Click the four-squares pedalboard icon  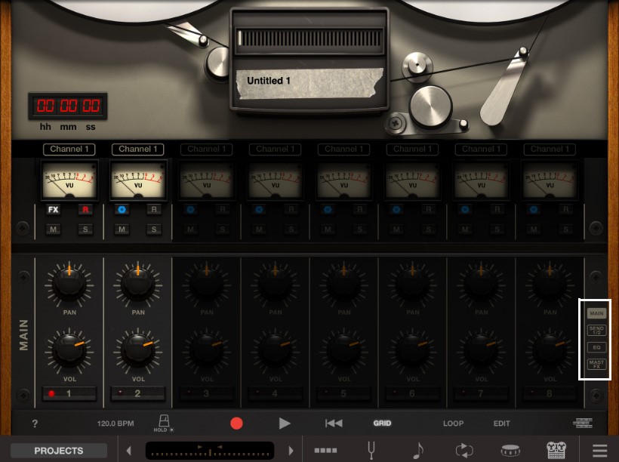point(325,451)
